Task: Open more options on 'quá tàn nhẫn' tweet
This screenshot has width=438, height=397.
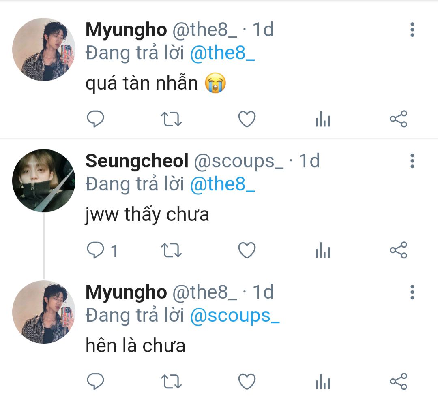Action: (412, 30)
